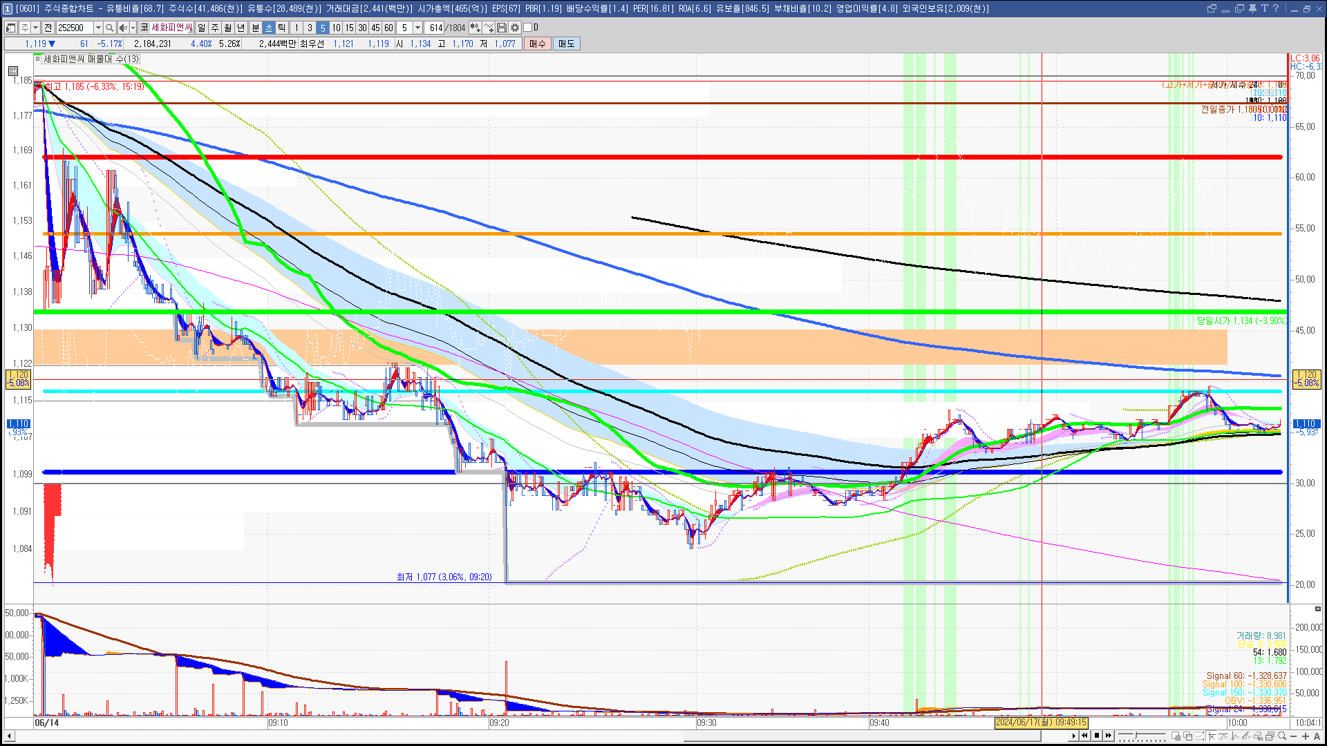Select the 10 interval button
Screen dimensions: 1327x746
[x=336, y=28]
